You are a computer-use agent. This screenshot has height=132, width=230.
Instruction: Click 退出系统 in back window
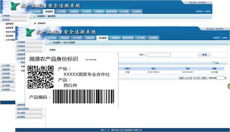pos(193,3)
